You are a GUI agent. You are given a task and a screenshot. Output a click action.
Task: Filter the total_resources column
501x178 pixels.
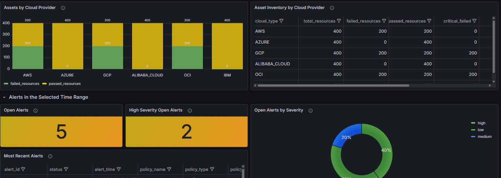pyautogui.click(x=339, y=21)
